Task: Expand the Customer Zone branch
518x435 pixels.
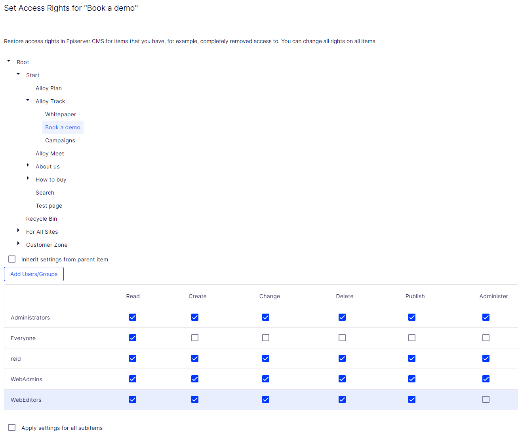Action: coord(18,243)
